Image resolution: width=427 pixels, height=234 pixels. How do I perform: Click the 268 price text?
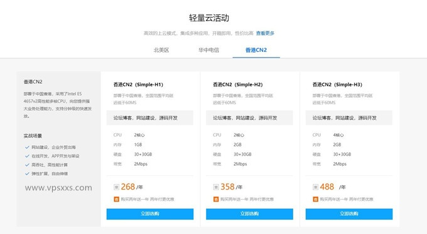tap(128, 187)
